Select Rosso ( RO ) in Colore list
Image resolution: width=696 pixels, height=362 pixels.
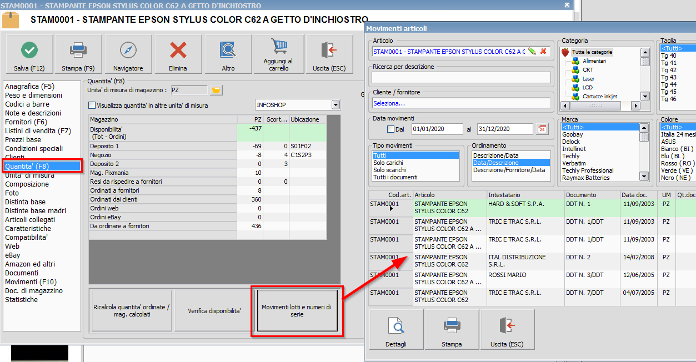[677, 163]
